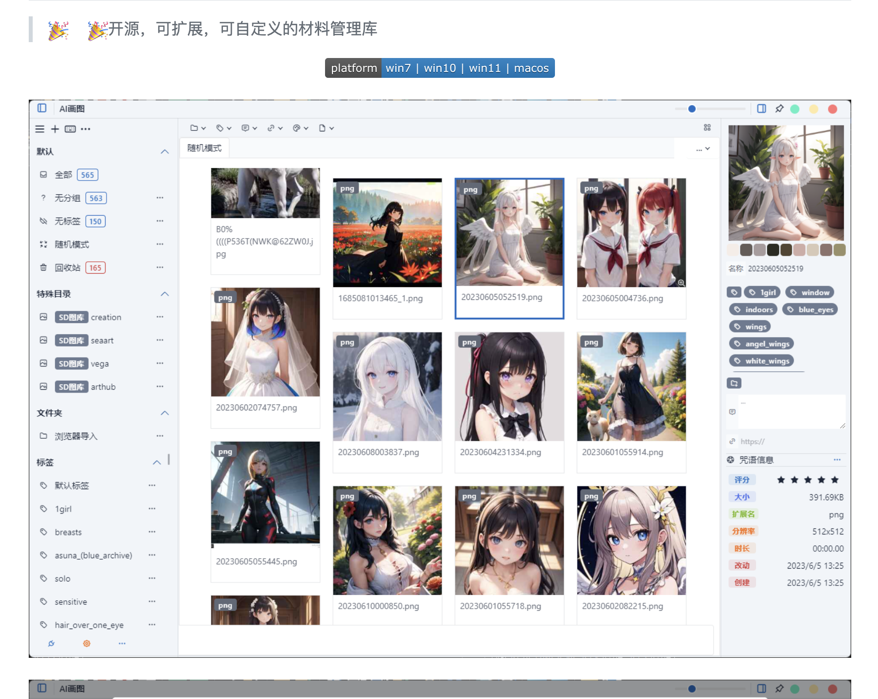This screenshot has width=878, height=699.
Task: Click the SD图库 creation directory
Action: pos(89,317)
